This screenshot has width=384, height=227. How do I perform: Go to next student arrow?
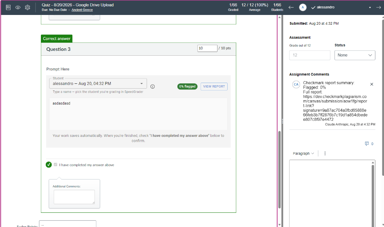pos(378,7)
